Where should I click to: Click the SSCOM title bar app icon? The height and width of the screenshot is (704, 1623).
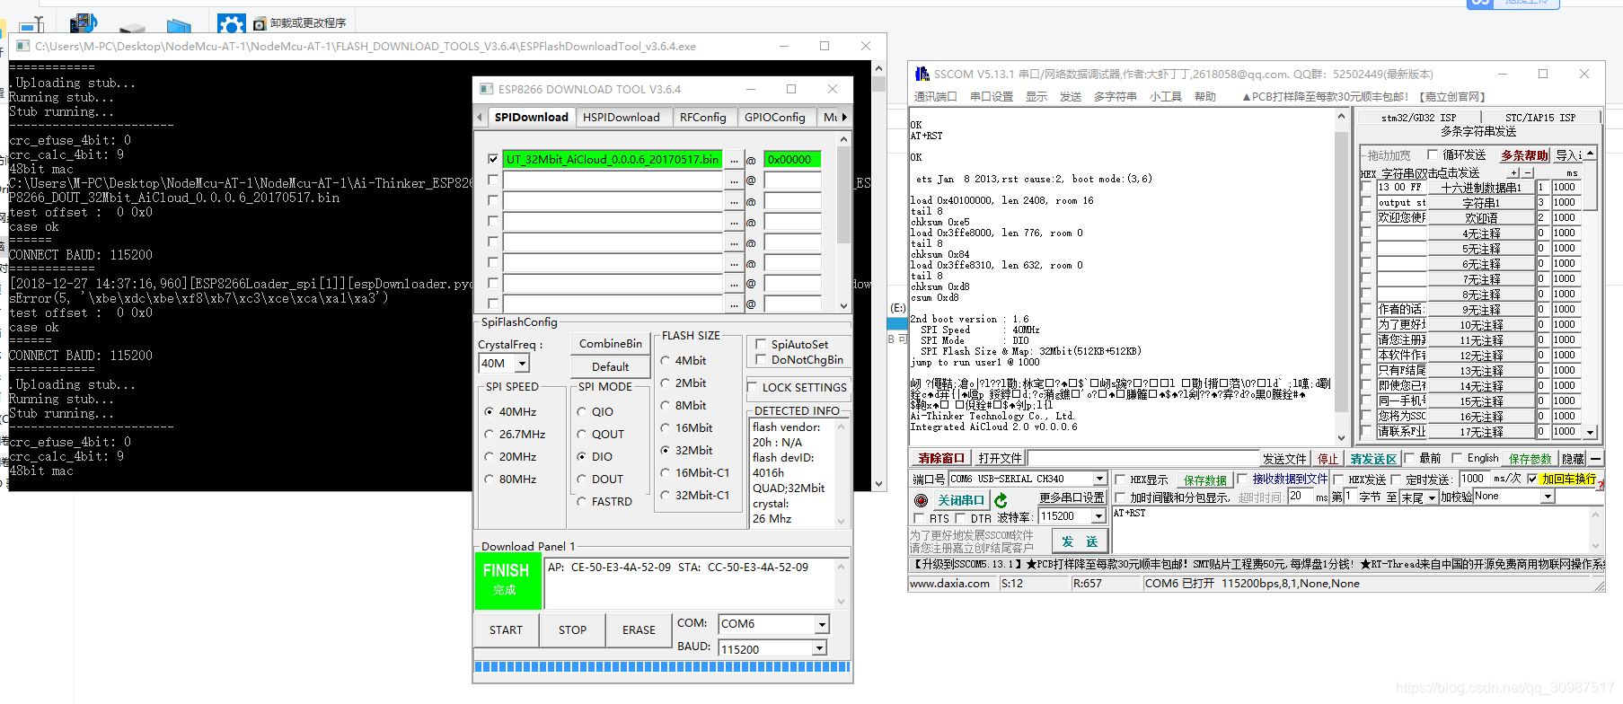[x=922, y=74]
